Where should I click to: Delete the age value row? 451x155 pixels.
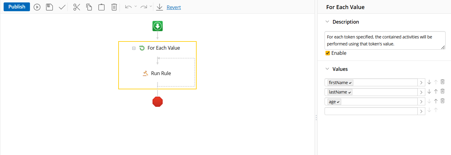(443, 101)
